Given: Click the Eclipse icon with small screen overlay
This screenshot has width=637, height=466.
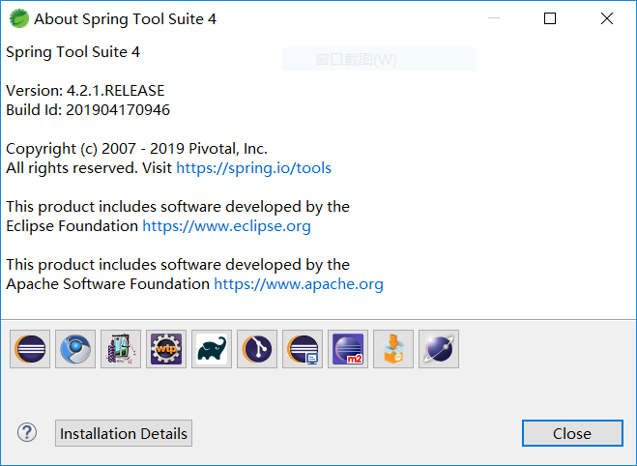Looking at the screenshot, I should 303,349.
